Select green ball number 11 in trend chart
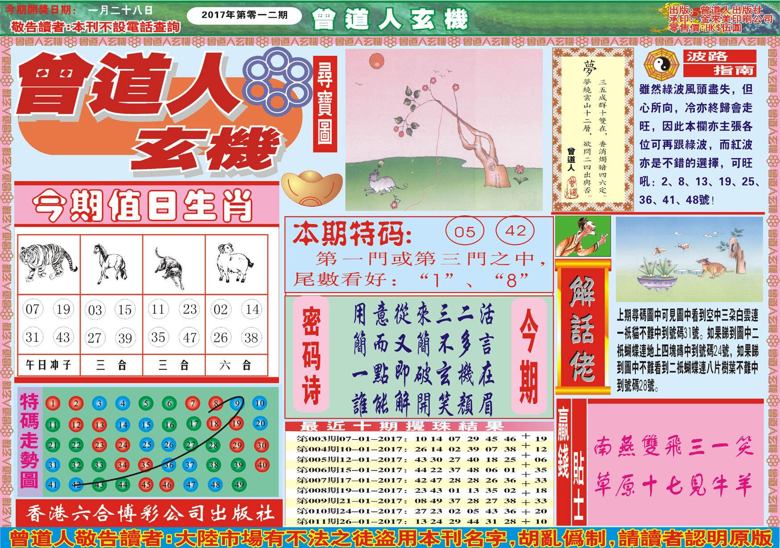780x548 pixels. 53,424
